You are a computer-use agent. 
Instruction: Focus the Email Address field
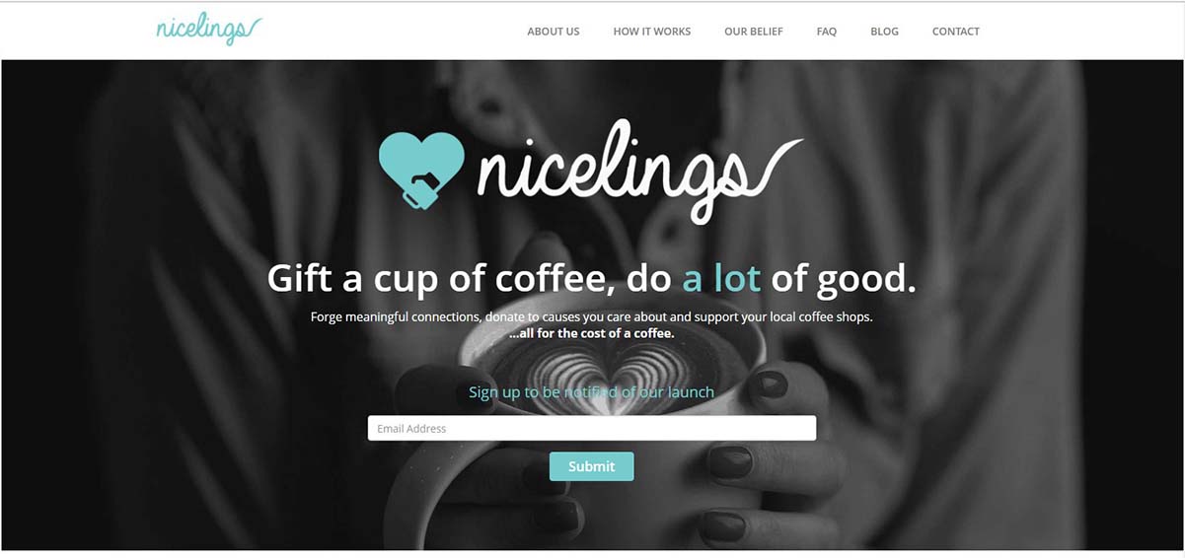click(x=592, y=428)
